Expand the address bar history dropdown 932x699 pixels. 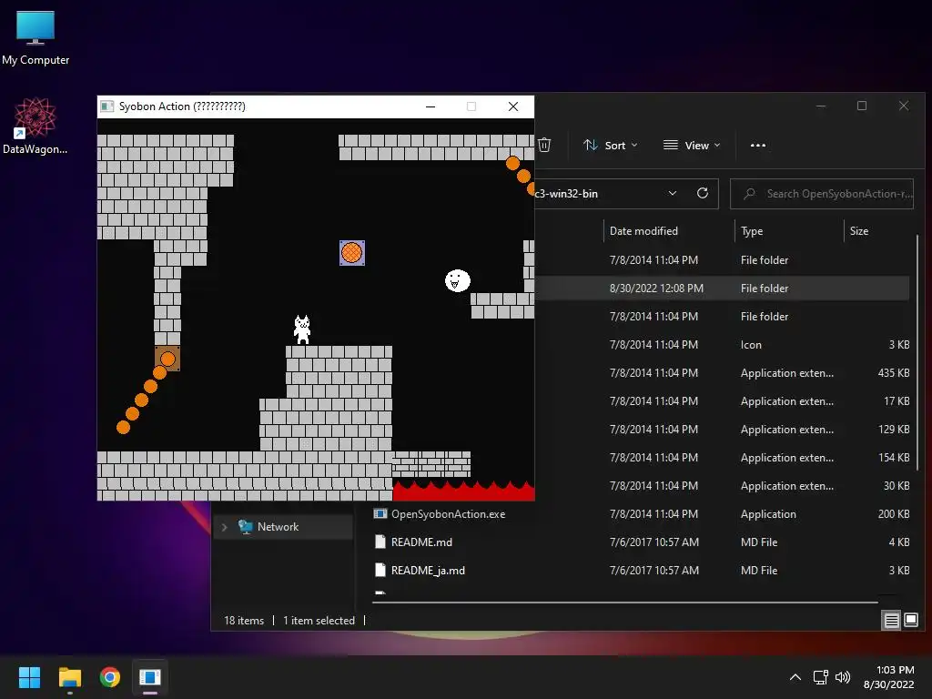click(673, 193)
